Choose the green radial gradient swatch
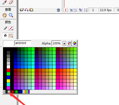 click(16, 92)
